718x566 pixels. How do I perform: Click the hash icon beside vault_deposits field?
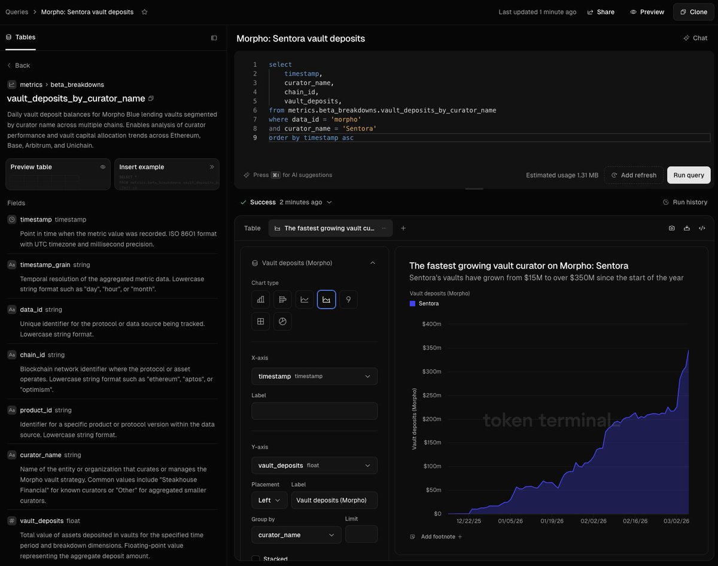[11, 521]
